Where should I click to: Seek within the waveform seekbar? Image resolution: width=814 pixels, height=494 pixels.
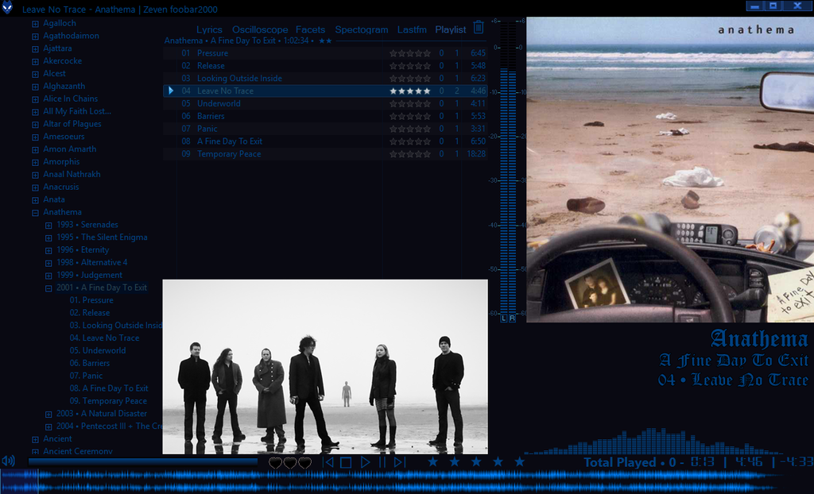click(407, 481)
